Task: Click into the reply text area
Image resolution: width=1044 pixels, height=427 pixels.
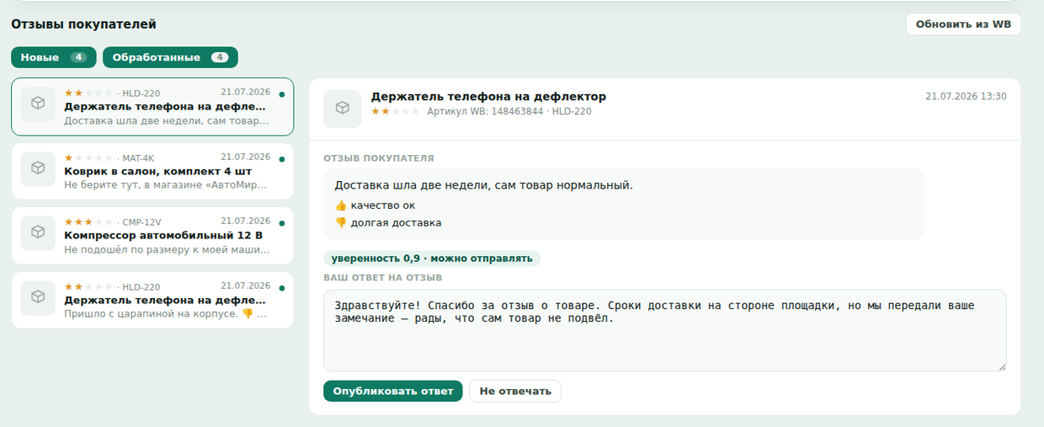Action: click(665, 330)
